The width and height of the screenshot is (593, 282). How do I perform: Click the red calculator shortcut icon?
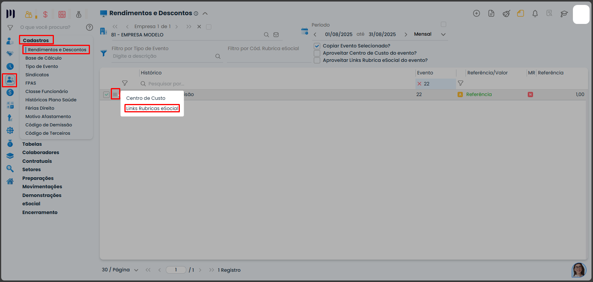[62, 14]
